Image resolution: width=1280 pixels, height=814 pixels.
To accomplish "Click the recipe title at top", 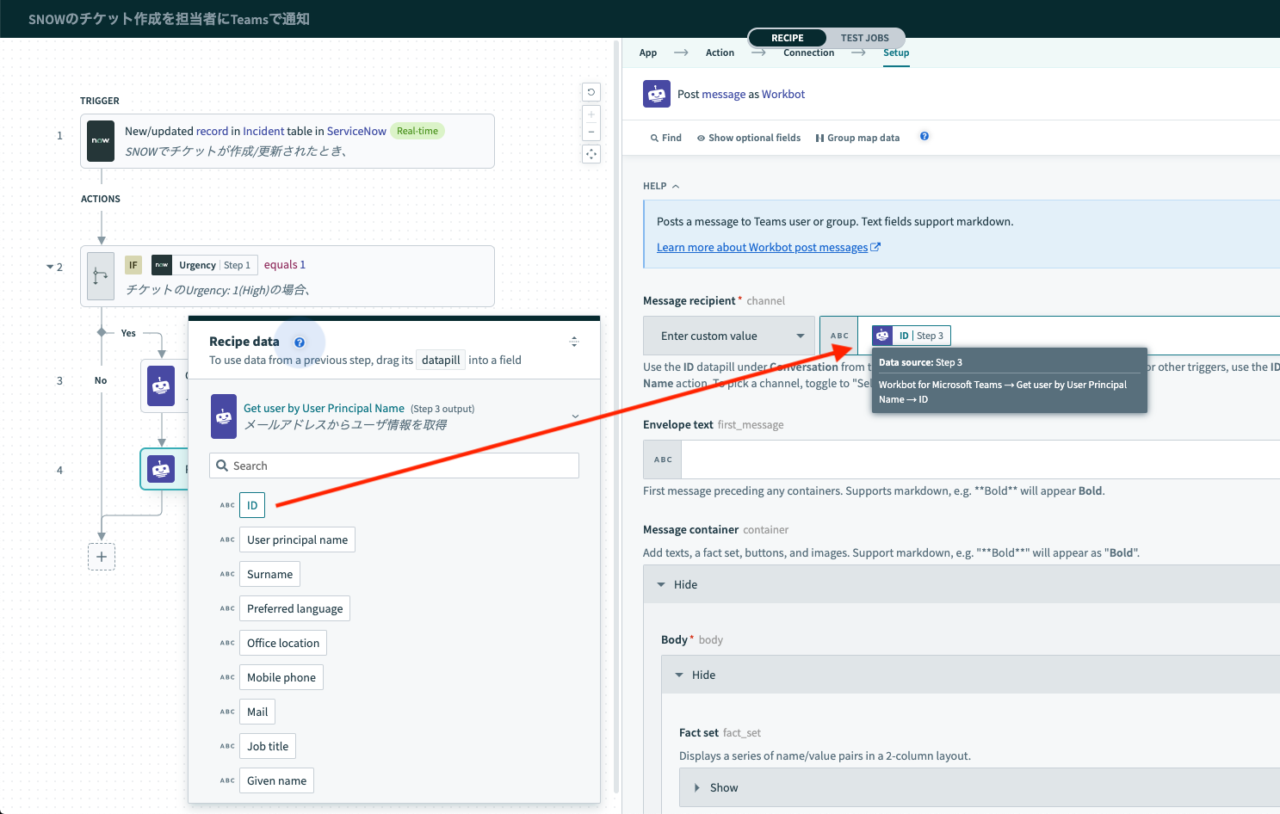I will point(169,19).
